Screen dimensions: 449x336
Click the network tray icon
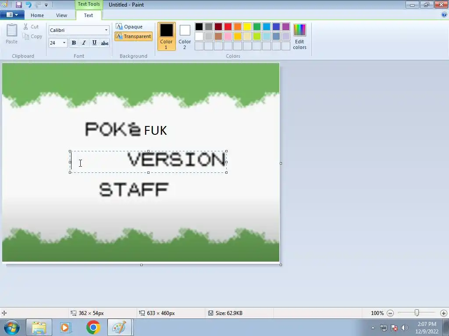coord(383,328)
